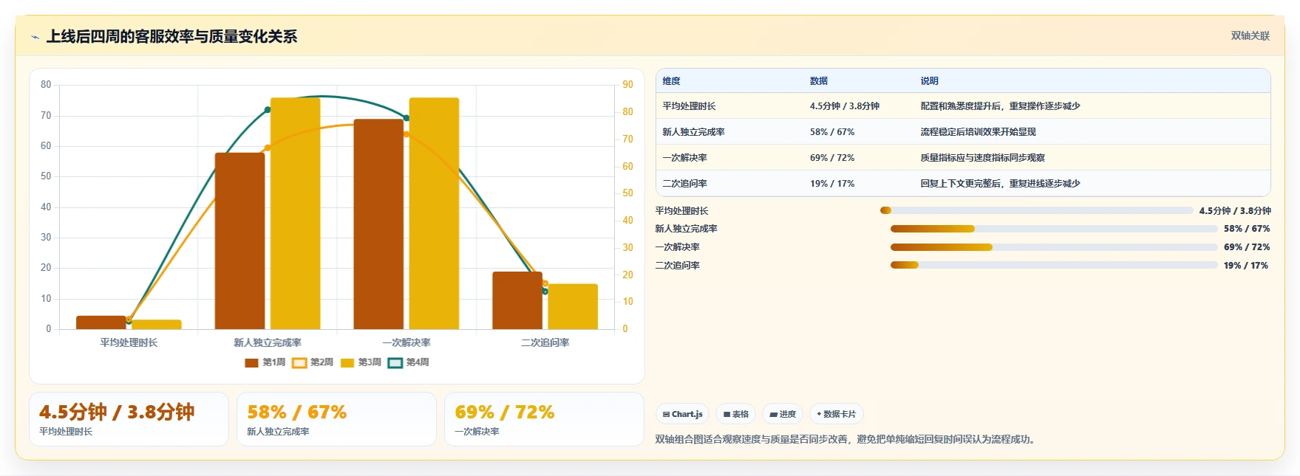This screenshot has width=1300, height=476.
Task: Click the 一次解决率 x-axis label
Action: click(x=406, y=342)
